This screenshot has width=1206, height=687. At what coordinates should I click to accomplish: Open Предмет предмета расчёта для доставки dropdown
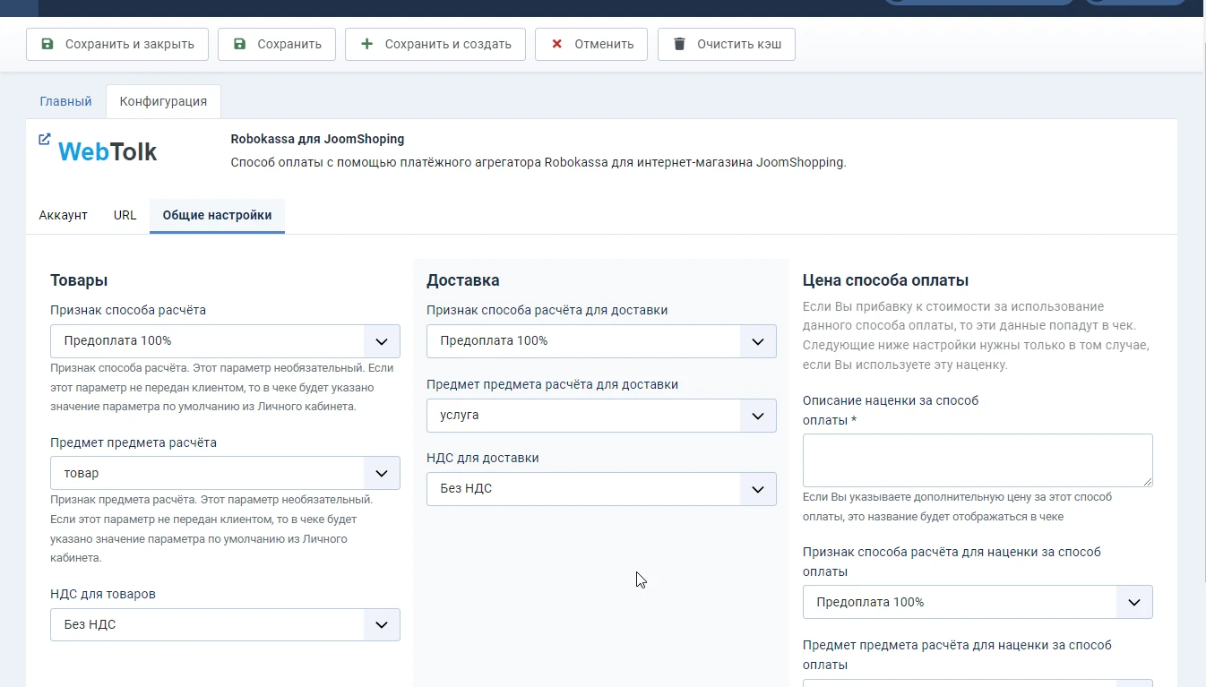(601, 416)
